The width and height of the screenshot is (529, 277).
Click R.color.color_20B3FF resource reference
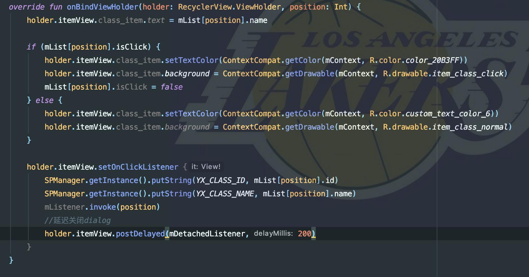coord(414,60)
